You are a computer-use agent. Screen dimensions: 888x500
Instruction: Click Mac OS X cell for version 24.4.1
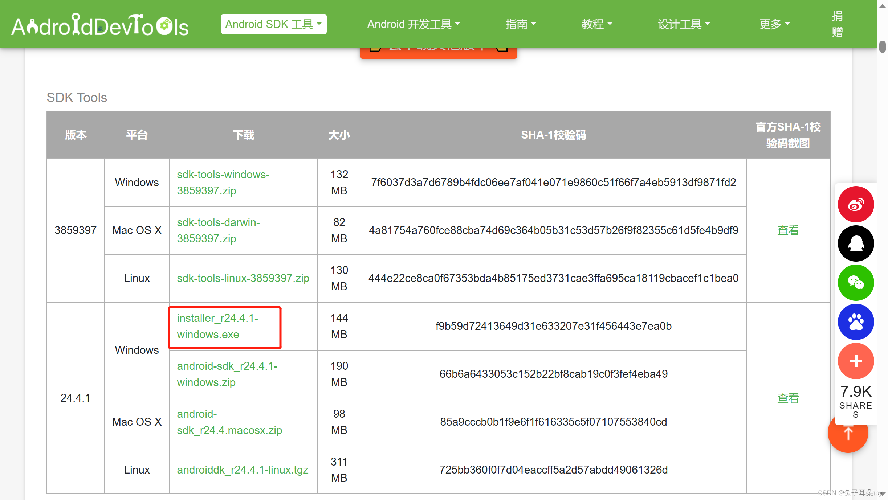[137, 422]
